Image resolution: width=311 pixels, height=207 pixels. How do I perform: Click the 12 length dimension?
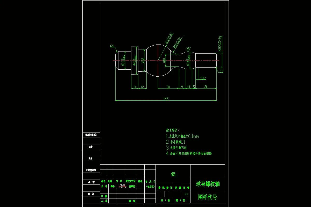click(x=142, y=87)
